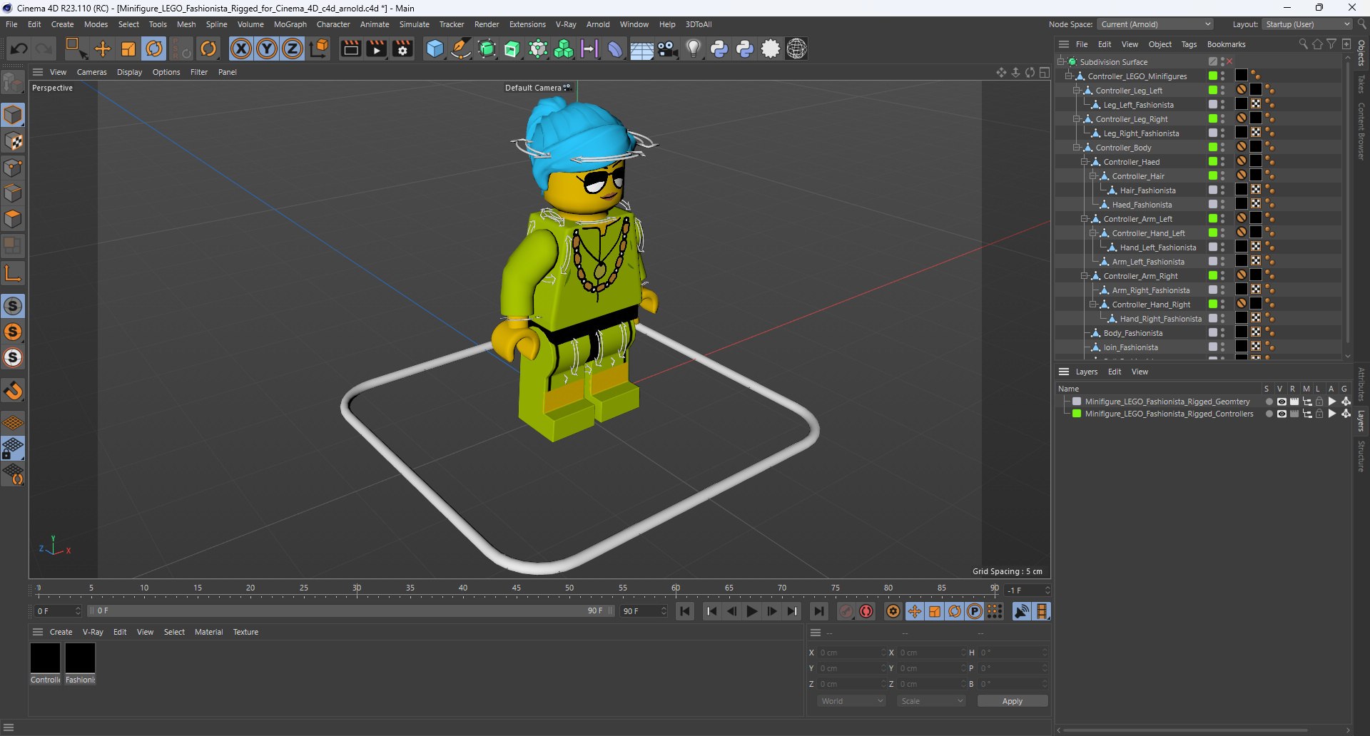Toggle Solo dot for Rigged_Controllers layer
The width and height of the screenshot is (1370, 736).
click(x=1269, y=414)
